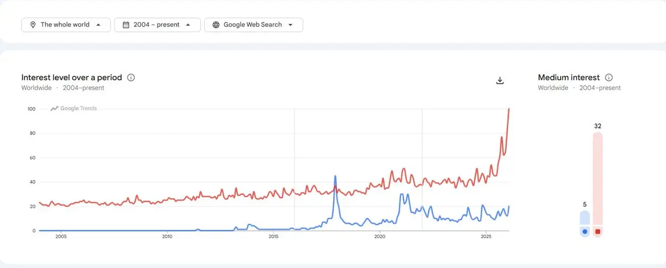
Task: Click the "Interest level over a period" heading
Action: click(70, 78)
